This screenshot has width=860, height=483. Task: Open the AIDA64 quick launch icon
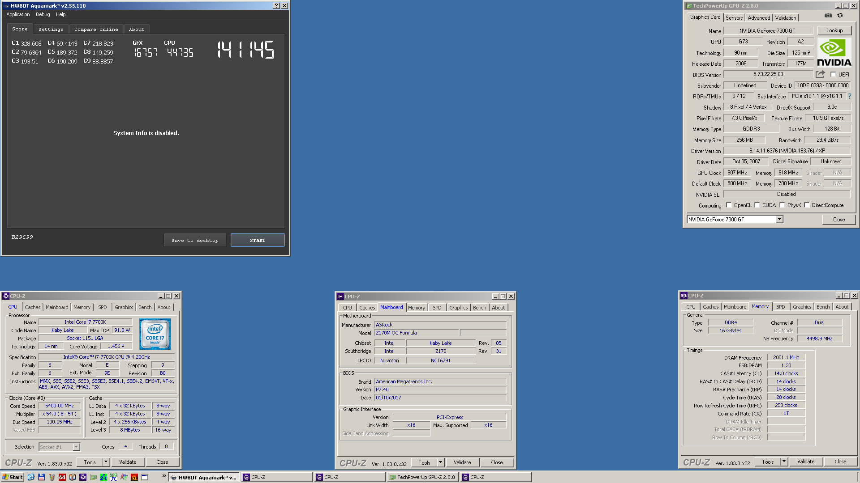pos(62,477)
